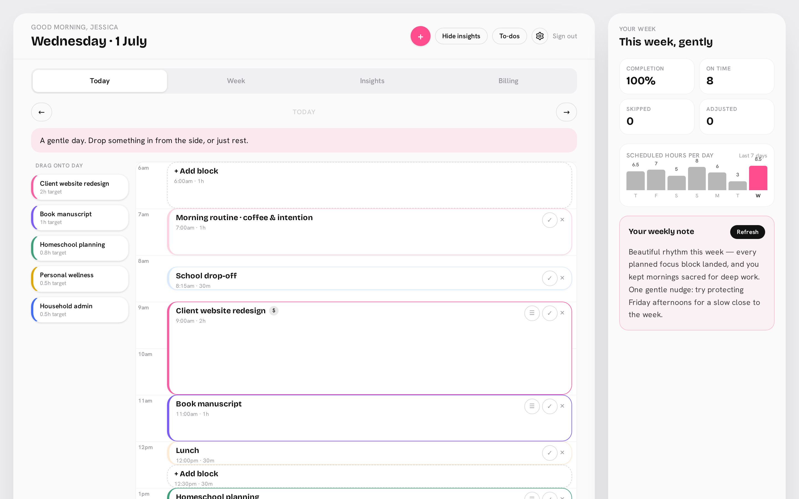
Task: Open the Billing tab
Action: click(x=508, y=81)
